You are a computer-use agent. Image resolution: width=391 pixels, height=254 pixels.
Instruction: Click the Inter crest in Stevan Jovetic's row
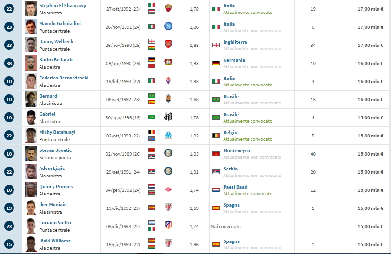(168, 153)
